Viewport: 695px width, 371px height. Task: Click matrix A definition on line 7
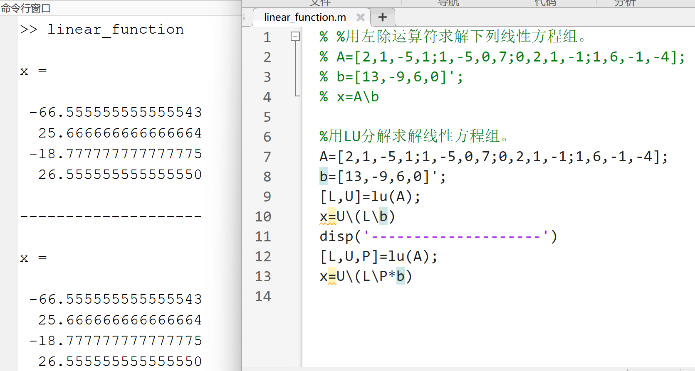494,157
